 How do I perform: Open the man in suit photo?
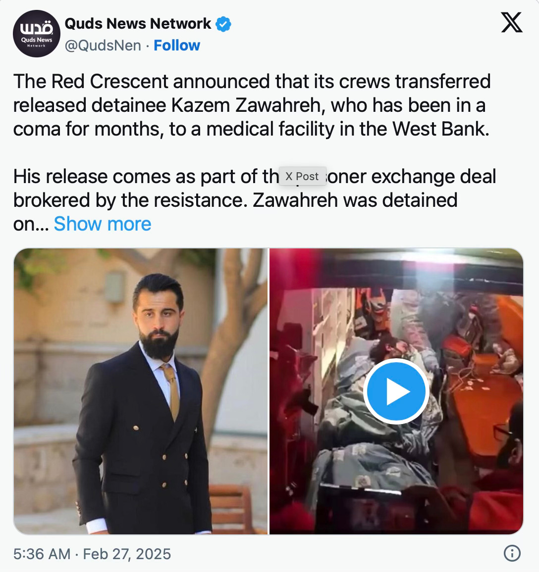(x=141, y=391)
